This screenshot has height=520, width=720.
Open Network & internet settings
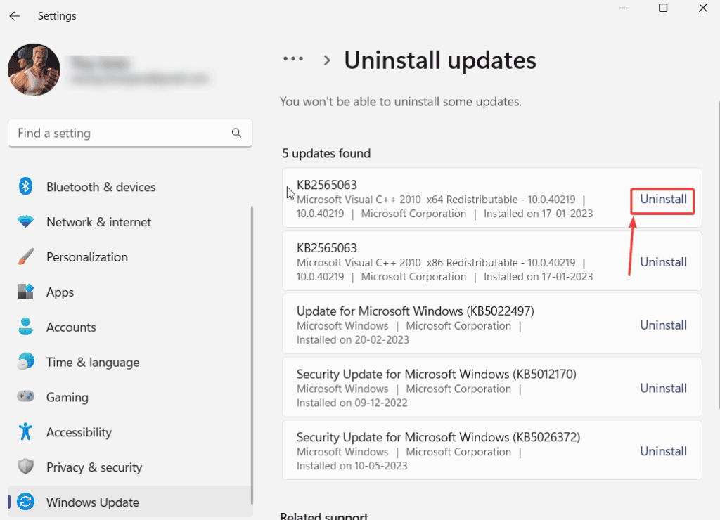(x=98, y=222)
